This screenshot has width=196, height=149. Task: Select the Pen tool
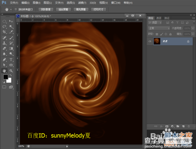tap(4, 60)
